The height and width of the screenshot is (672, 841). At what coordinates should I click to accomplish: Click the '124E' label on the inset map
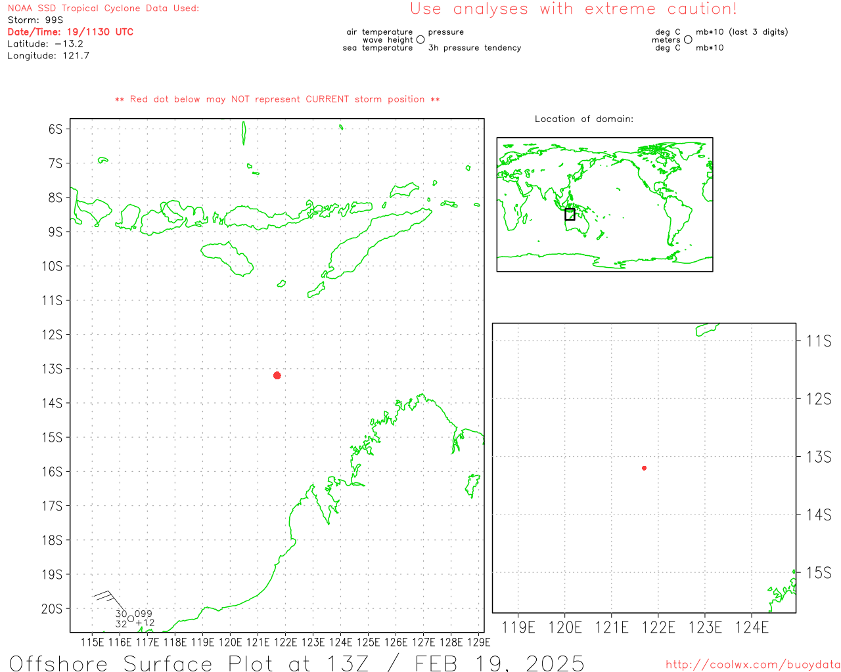(752, 627)
